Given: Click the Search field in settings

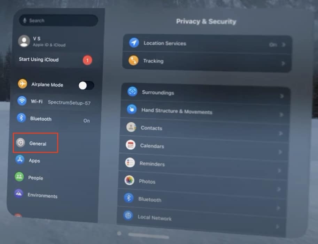Looking at the screenshot, I should [x=59, y=21].
